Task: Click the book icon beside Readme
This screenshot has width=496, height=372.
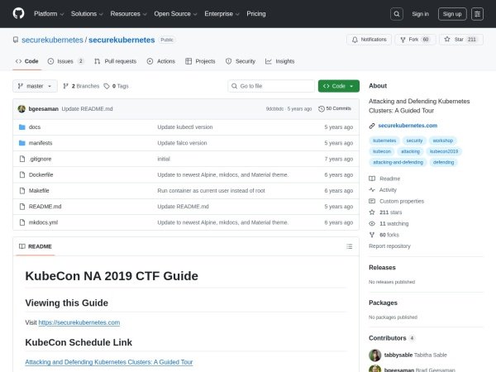Action: click(372, 179)
